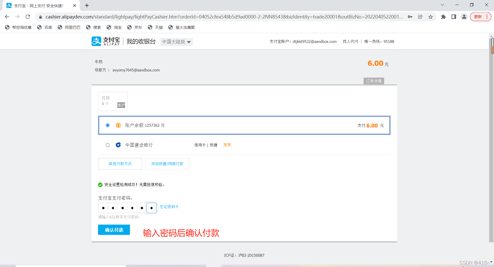Screen dimensions: 494x267
Task: Go back using browser back arrow
Action: (x=7, y=17)
